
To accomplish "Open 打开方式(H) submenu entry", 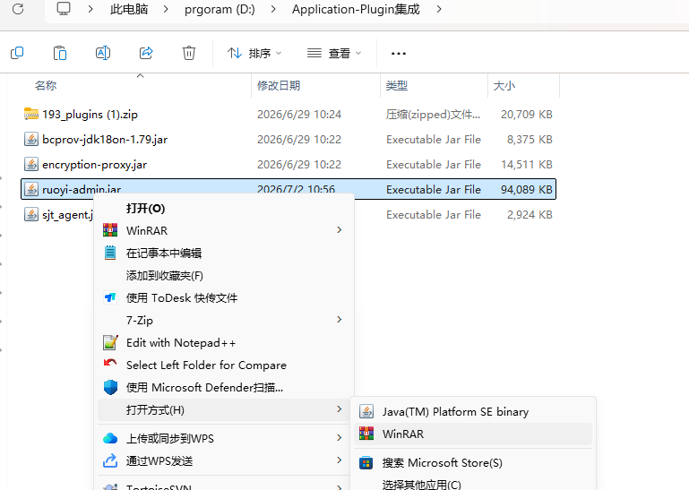I will point(225,409).
